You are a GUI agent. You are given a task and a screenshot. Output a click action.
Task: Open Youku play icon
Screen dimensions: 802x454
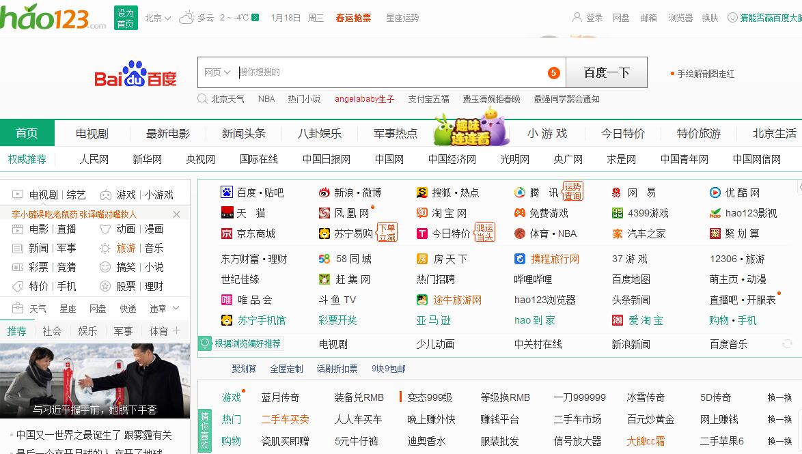coord(715,193)
